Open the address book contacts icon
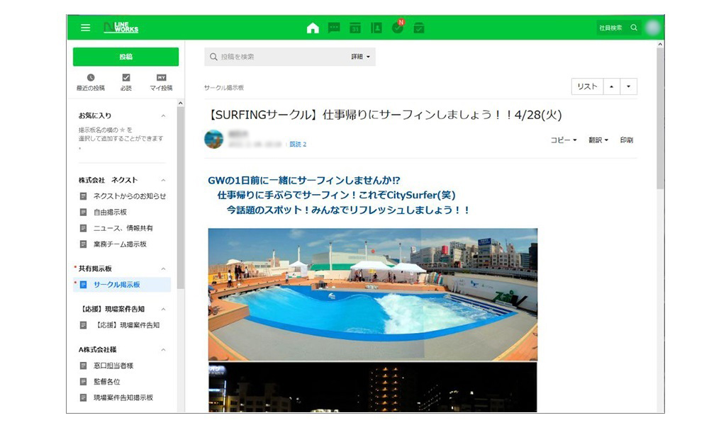Image resolution: width=709 pixels, height=425 pixels. (x=376, y=28)
